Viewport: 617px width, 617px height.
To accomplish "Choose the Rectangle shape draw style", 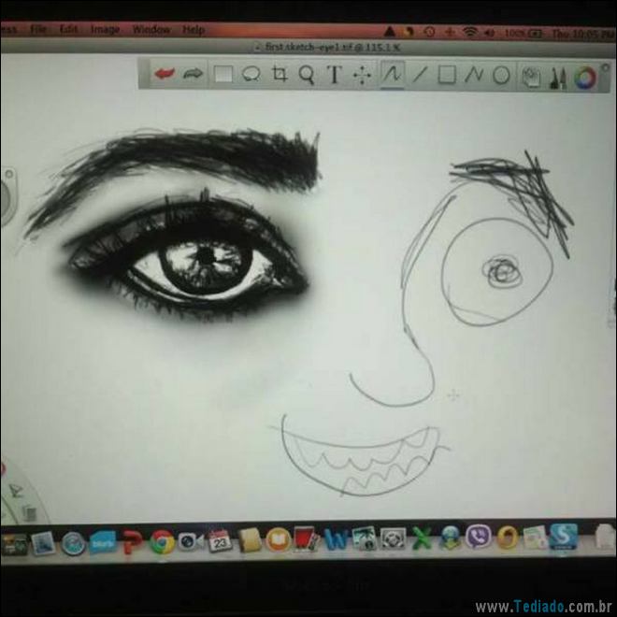I will click(x=447, y=76).
